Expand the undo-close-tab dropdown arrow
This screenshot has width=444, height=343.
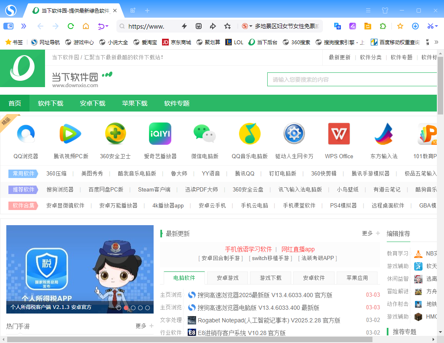coord(107,27)
